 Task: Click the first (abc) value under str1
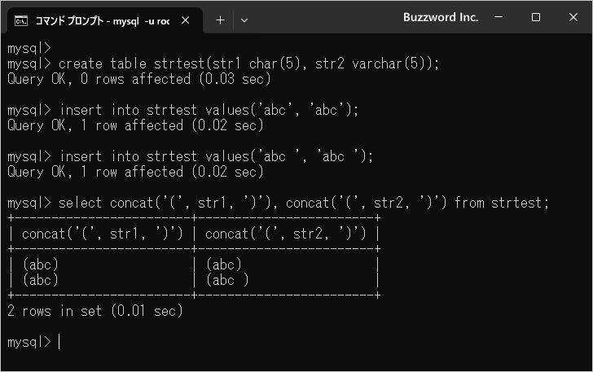[x=41, y=265]
